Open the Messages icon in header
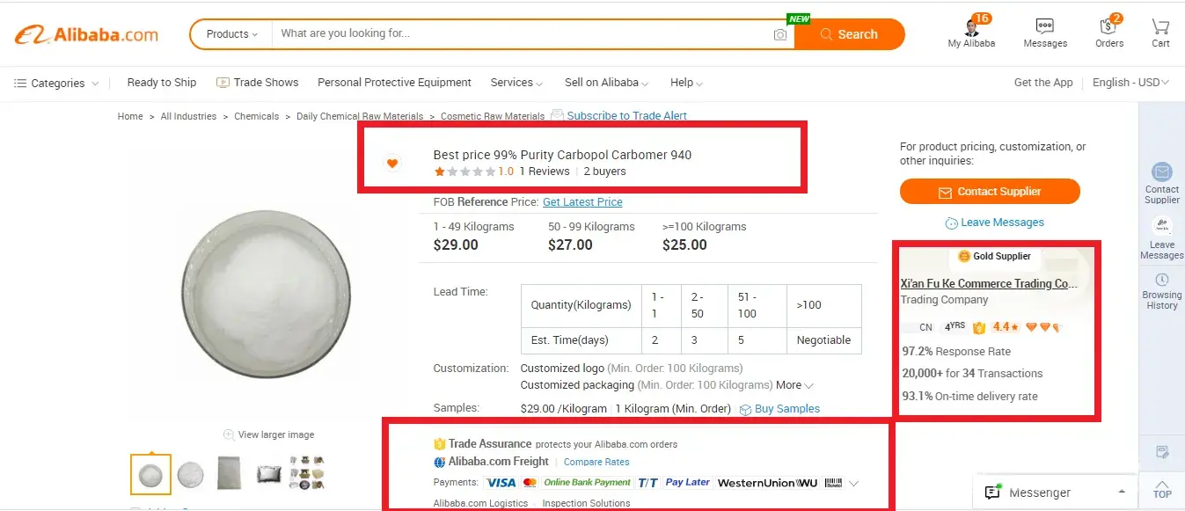The image size is (1185, 511). coord(1045,26)
